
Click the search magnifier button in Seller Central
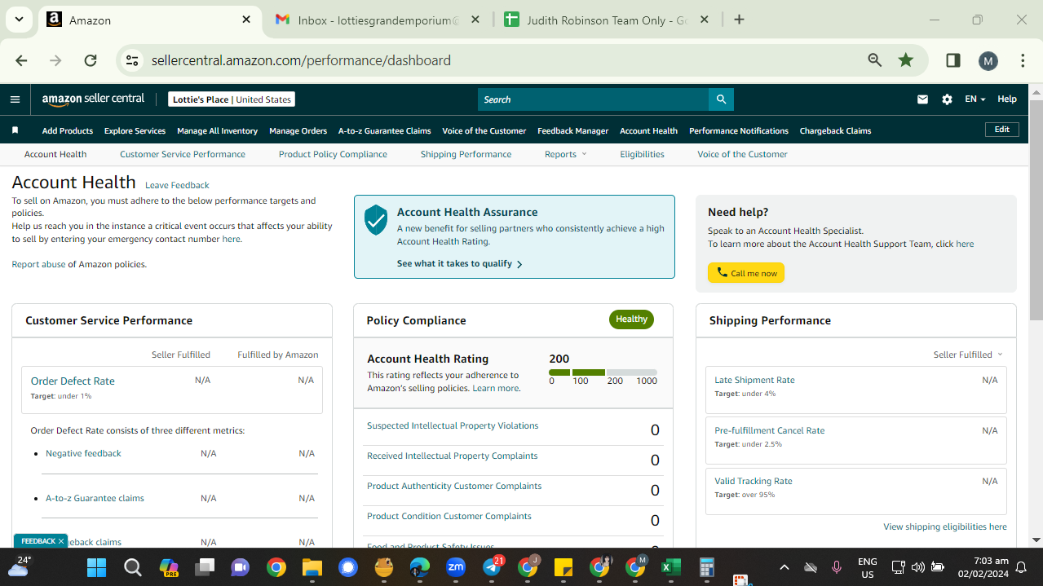(721, 99)
